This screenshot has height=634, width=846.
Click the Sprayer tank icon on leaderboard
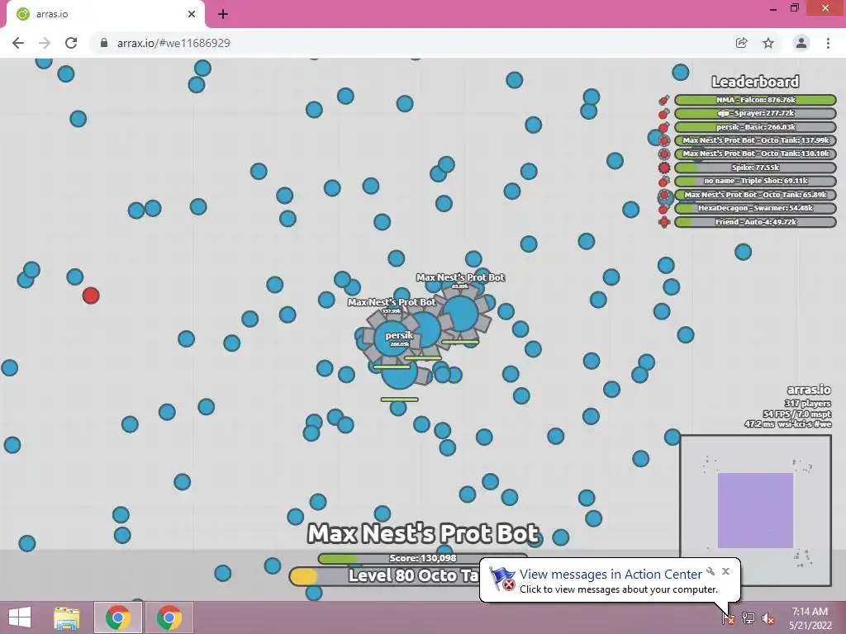[x=663, y=113]
